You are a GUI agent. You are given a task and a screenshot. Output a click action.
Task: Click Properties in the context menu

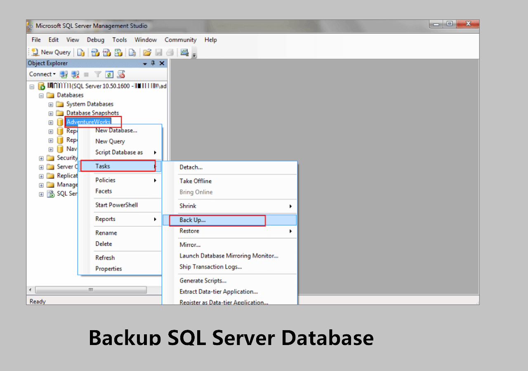coord(108,269)
